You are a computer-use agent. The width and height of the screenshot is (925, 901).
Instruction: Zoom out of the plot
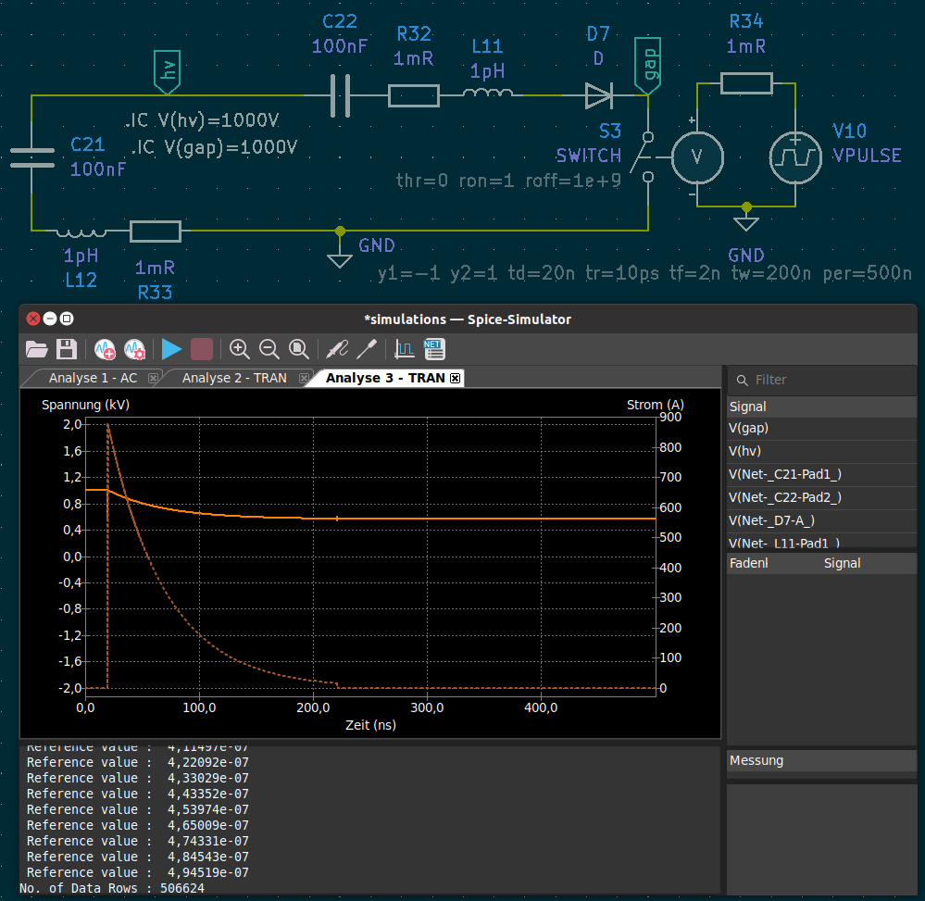(x=269, y=349)
